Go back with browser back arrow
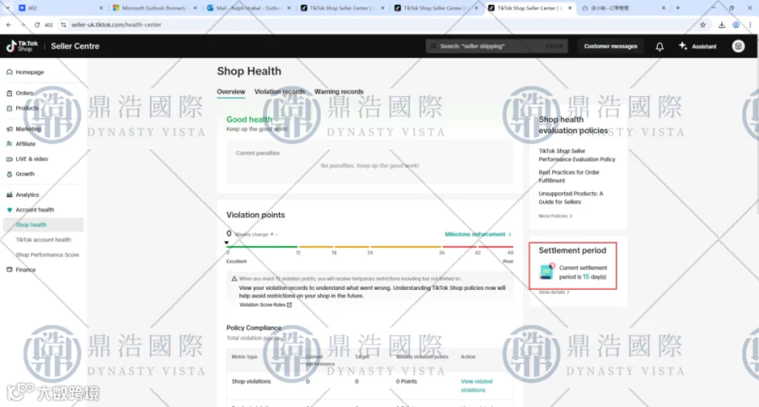 [x=8, y=24]
